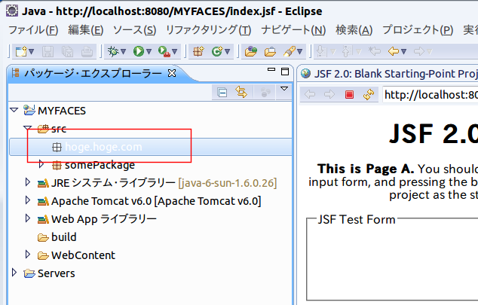Click the Previous Annotation icon
This screenshot has height=305, width=478.
tap(346, 51)
